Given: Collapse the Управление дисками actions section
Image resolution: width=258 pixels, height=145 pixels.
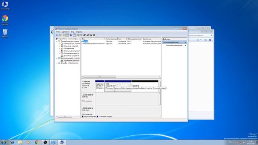Looking at the screenshot, I should (185, 42).
